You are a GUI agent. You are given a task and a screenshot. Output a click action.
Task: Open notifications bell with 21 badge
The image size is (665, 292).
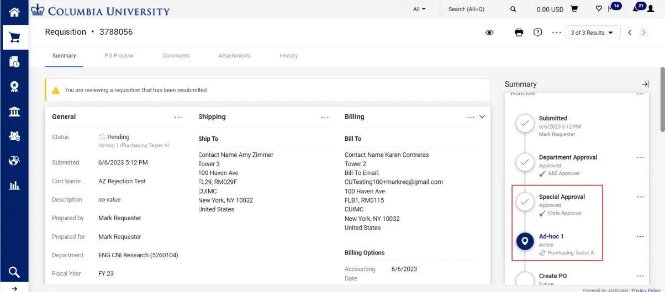point(638,8)
